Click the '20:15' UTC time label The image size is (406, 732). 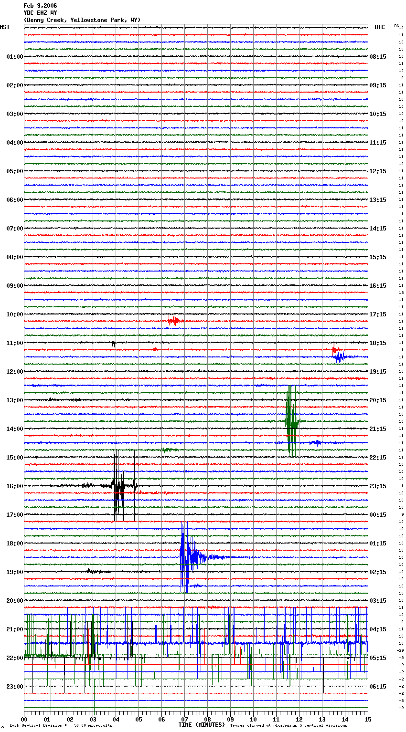[378, 400]
